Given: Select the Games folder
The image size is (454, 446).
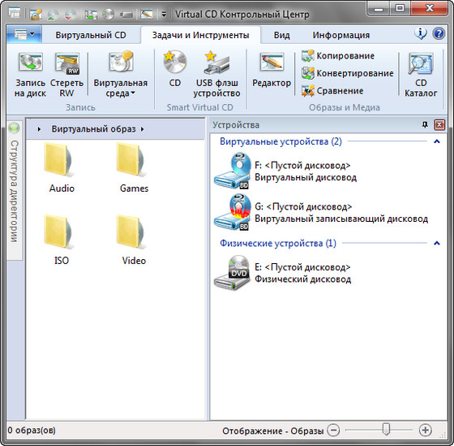Looking at the screenshot, I should coord(134,167).
